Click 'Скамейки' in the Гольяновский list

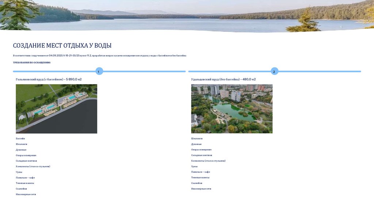pos(21,189)
